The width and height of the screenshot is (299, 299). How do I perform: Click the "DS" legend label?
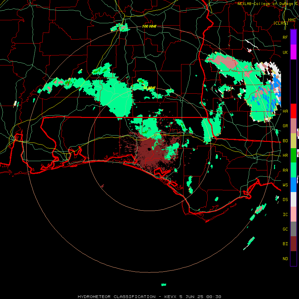pos(285,200)
